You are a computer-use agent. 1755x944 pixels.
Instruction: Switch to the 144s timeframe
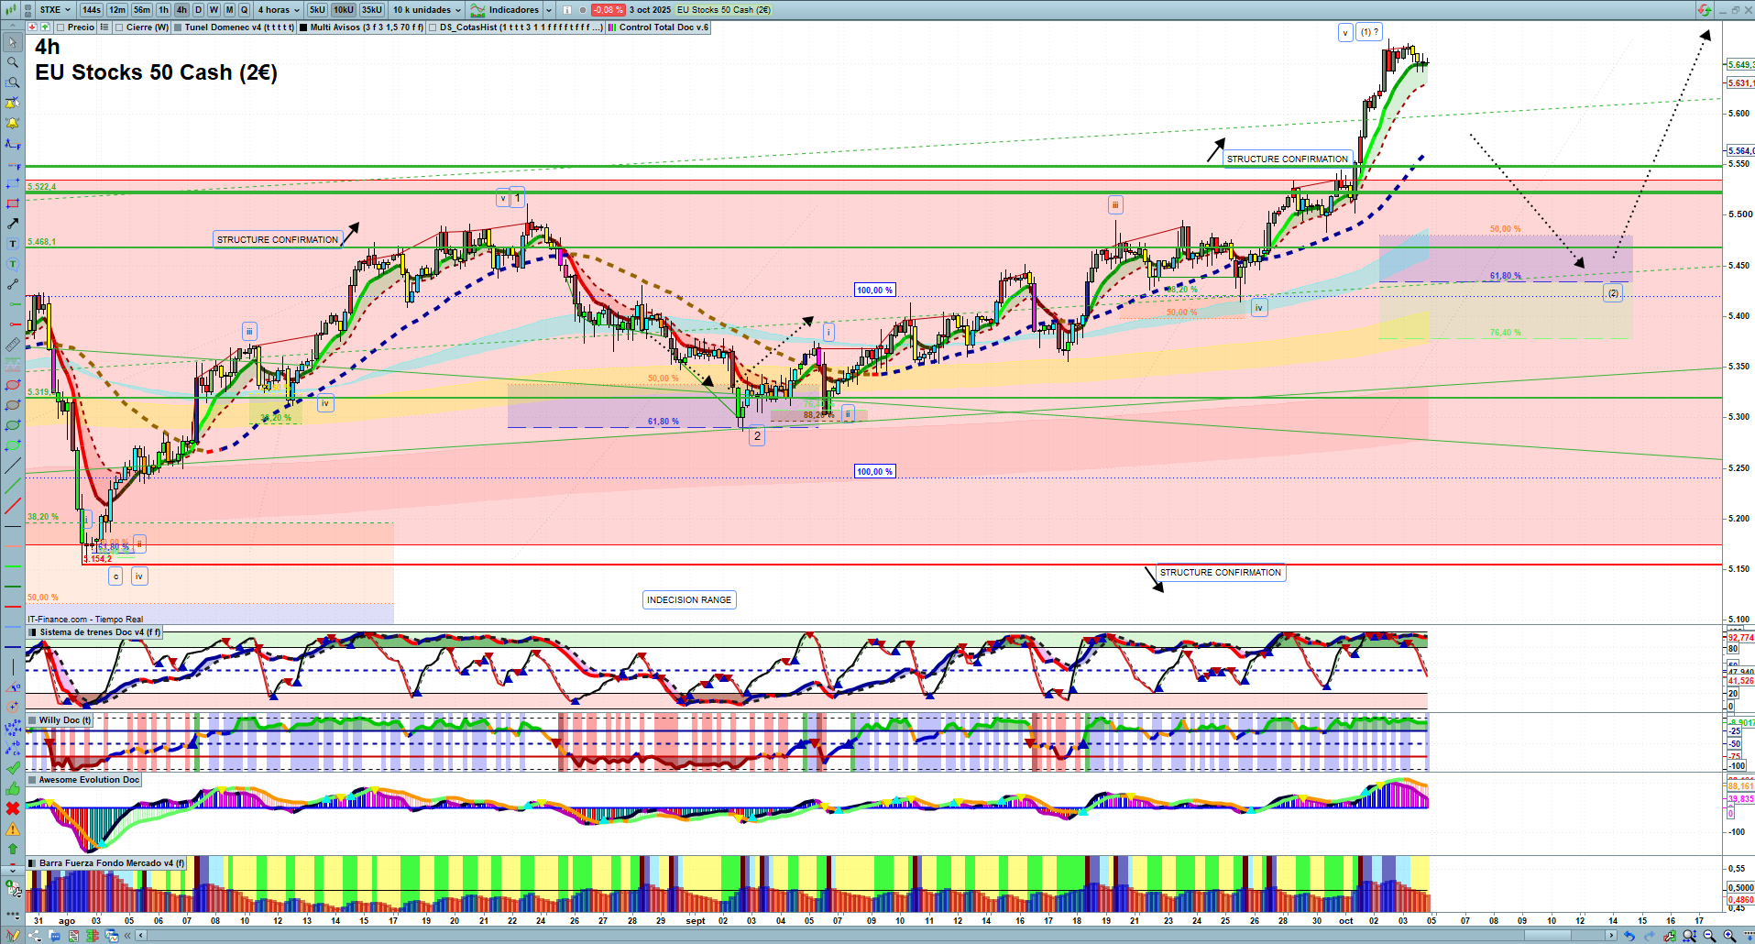pyautogui.click(x=91, y=10)
